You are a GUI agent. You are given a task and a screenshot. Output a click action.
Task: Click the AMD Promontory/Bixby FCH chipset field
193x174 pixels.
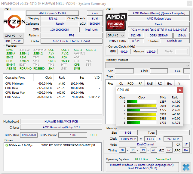[x=61, y=127]
